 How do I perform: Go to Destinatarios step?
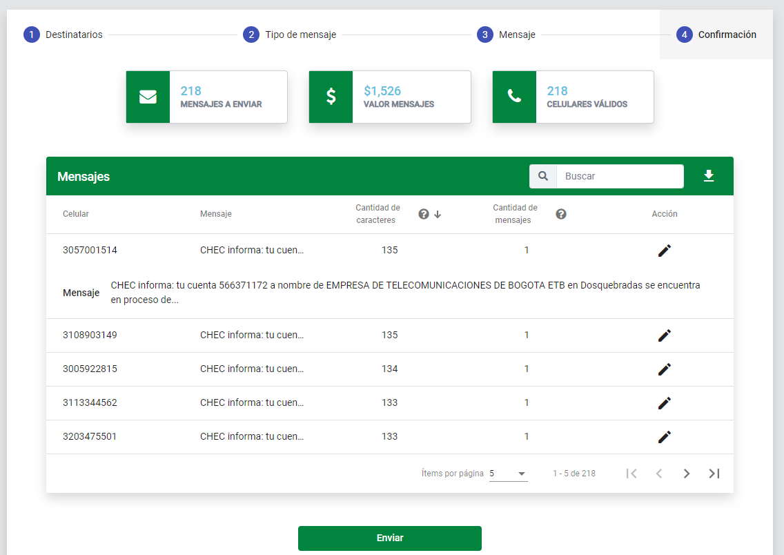click(63, 35)
